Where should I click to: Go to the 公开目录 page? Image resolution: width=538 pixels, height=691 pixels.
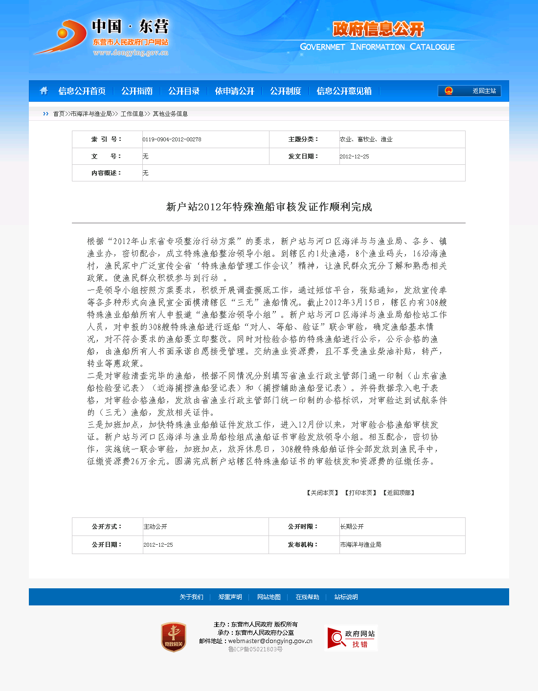[x=184, y=91]
